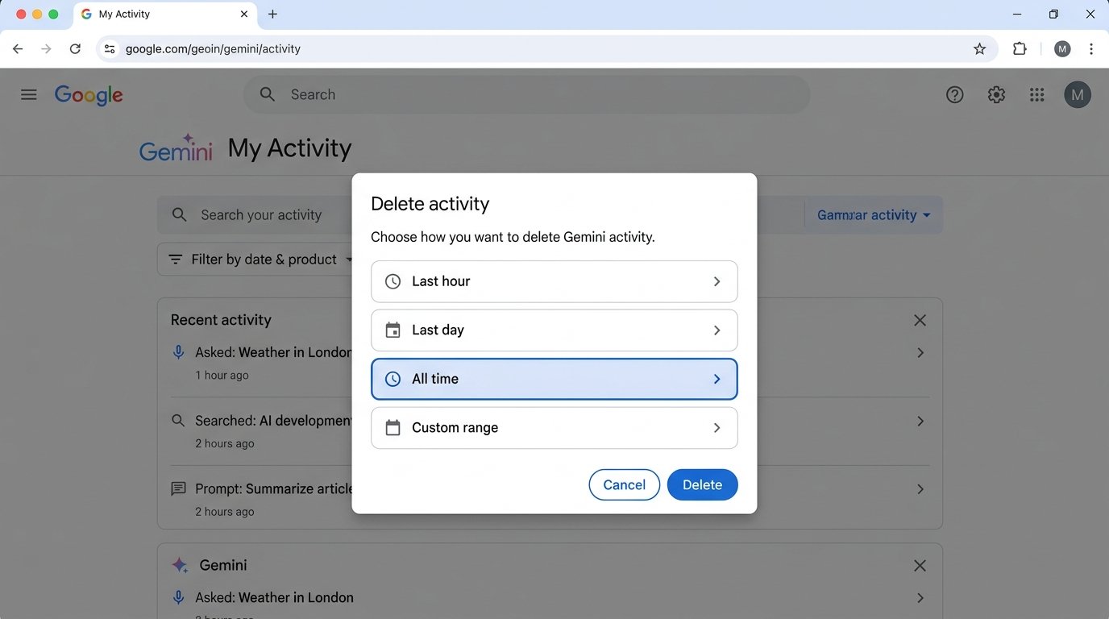The height and width of the screenshot is (619, 1109).
Task: Click the filter icon beside Filter by date
Action: point(175,260)
